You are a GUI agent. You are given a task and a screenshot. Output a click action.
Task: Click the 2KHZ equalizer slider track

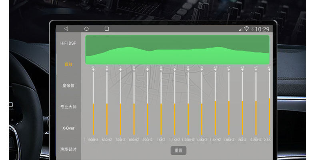tap(242, 103)
